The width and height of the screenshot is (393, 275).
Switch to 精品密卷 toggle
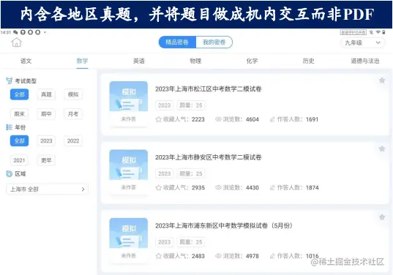pos(177,42)
